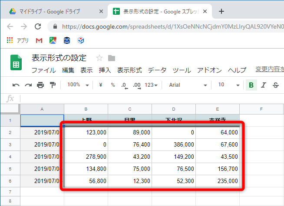Open the blue train face bookmark
Screen dimensions: 284x206
pyautogui.click(x=67, y=40)
